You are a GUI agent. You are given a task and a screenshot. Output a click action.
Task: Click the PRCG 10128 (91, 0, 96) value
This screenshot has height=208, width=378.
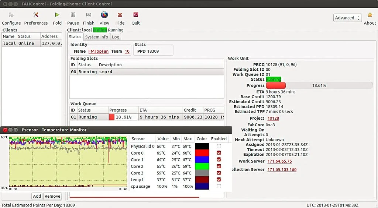click(281, 64)
